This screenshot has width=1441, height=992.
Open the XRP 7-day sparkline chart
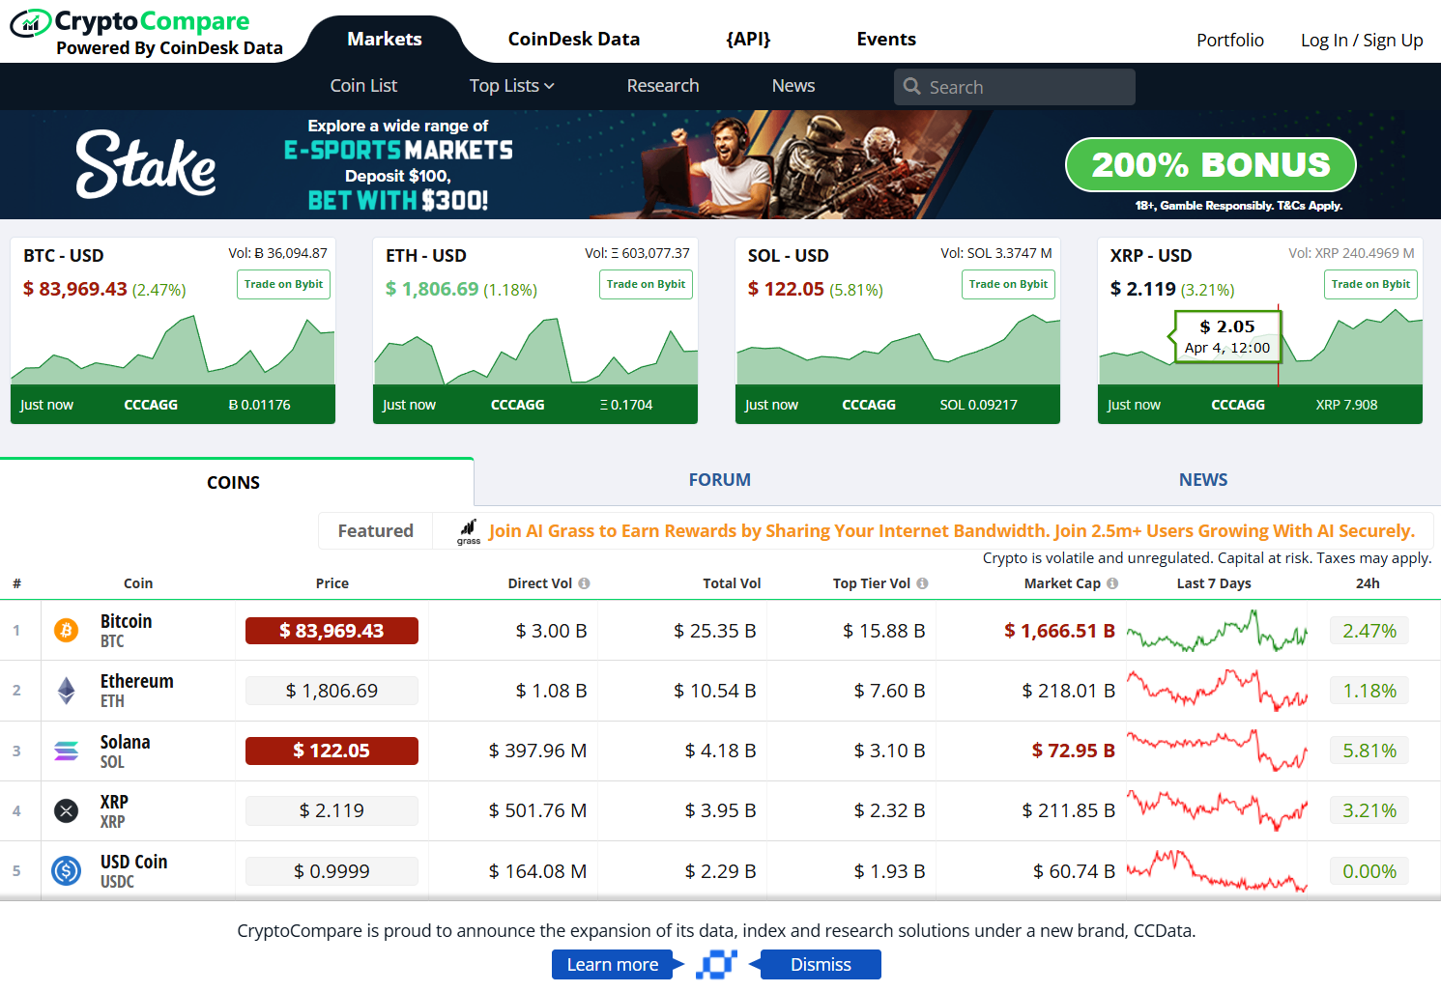[1217, 810]
